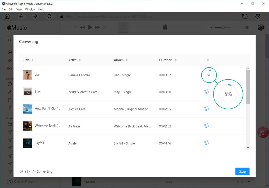
Task: Click the list scrollbar thumb
Action: (248, 87)
